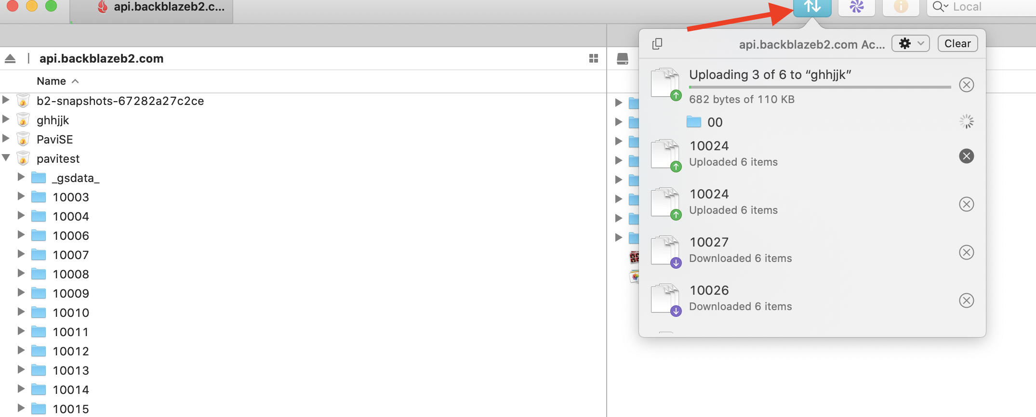This screenshot has width=1036, height=417.
Task: Click the 10026 download file icon
Action: pyautogui.click(x=666, y=300)
